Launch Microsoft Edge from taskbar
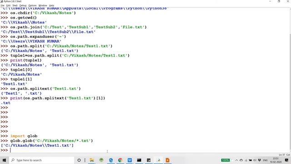This screenshot has width=291, height=164. click(x=111, y=160)
